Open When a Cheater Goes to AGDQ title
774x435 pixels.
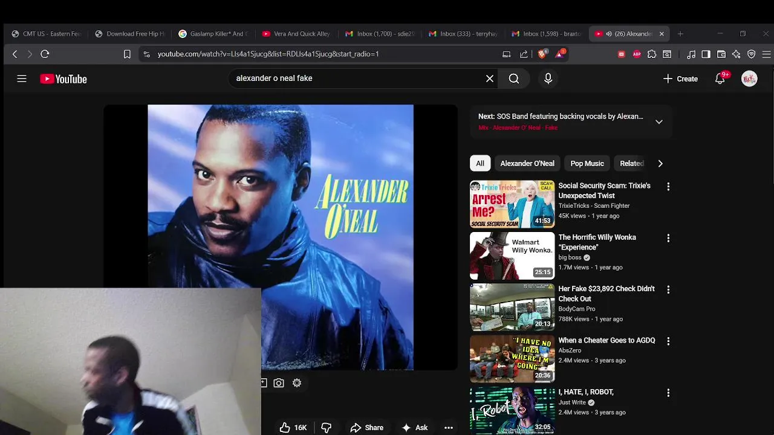pyautogui.click(x=607, y=341)
